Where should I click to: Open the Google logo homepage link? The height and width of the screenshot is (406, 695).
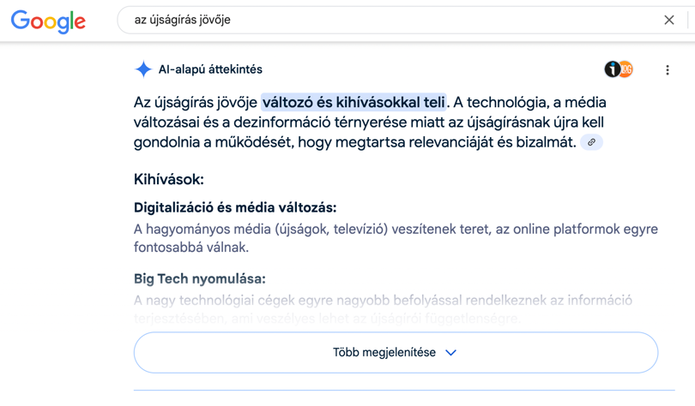[x=48, y=21]
